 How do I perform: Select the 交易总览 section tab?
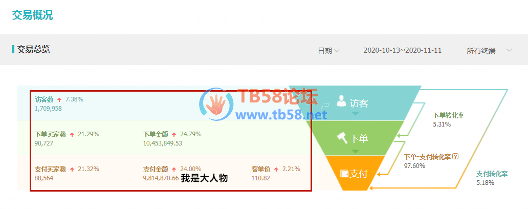(33, 50)
